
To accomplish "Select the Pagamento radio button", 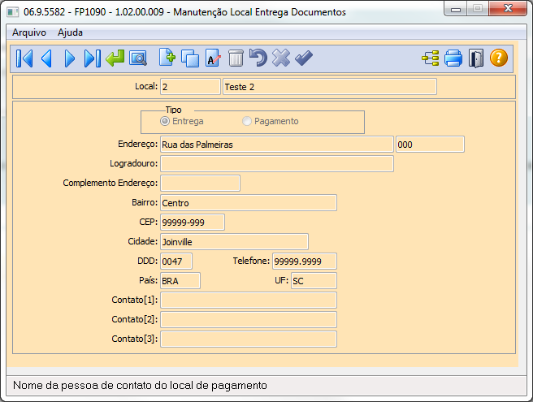I will 246,121.
